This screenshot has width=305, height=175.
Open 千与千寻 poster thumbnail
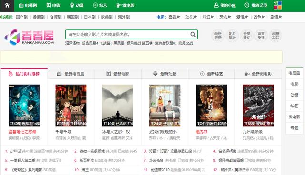[x=71, y=106]
